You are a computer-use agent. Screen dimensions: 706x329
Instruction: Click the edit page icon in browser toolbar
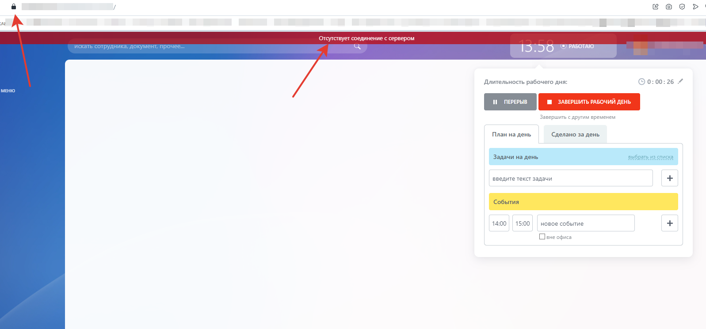tap(656, 7)
